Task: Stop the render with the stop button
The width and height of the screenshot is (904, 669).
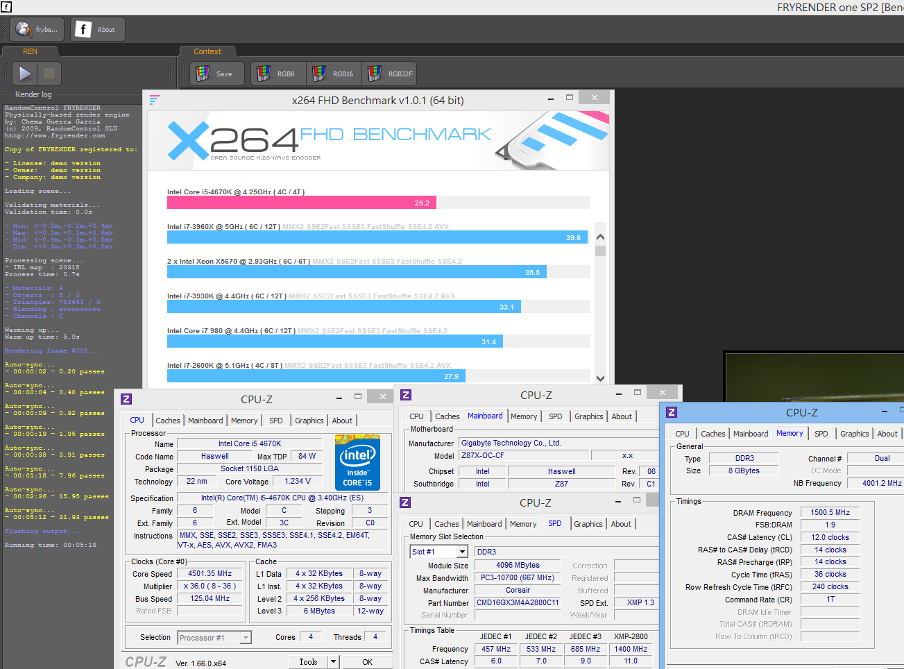Action: tap(49, 74)
